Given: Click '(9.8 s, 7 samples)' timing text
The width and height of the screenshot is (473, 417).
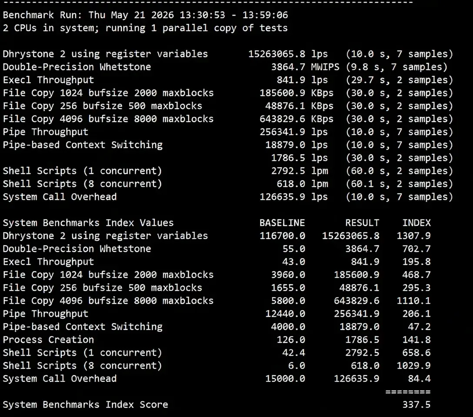Looking at the screenshot, I should [396, 66].
